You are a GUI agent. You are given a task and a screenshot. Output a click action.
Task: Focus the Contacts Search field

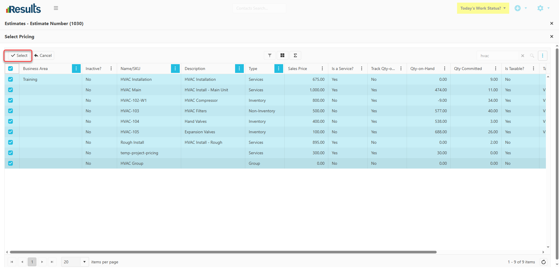point(259,8)
